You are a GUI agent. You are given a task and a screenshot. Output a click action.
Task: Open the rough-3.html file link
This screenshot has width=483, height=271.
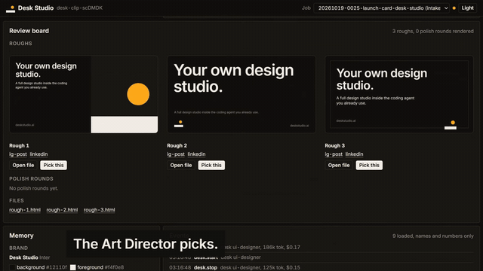point(99,210)
